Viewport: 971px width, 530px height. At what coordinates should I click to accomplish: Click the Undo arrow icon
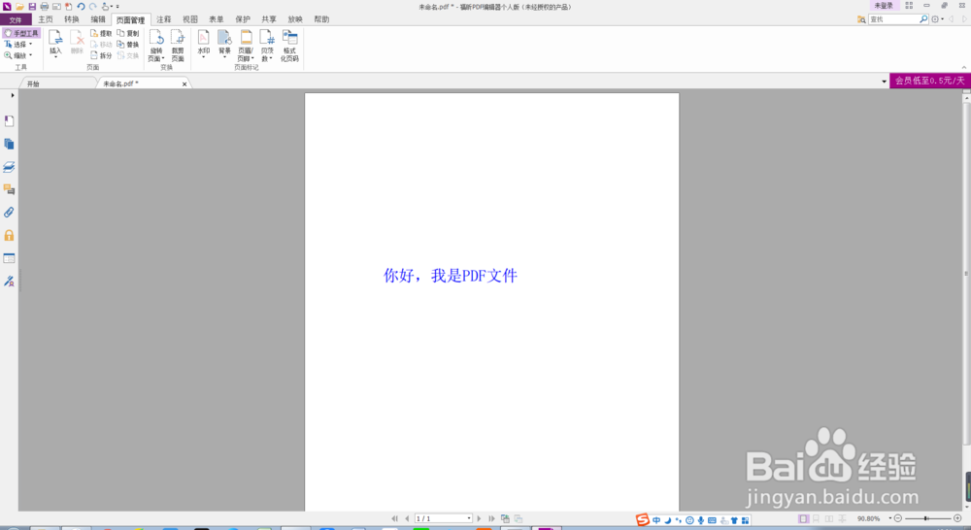81,6
